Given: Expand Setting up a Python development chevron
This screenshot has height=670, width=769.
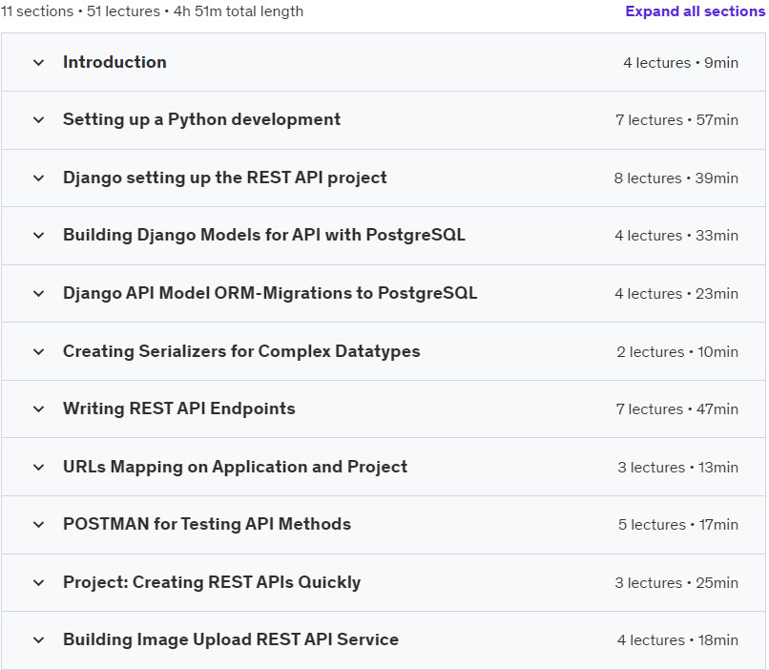Looking at the screenshot, I should tap(39, 120).
